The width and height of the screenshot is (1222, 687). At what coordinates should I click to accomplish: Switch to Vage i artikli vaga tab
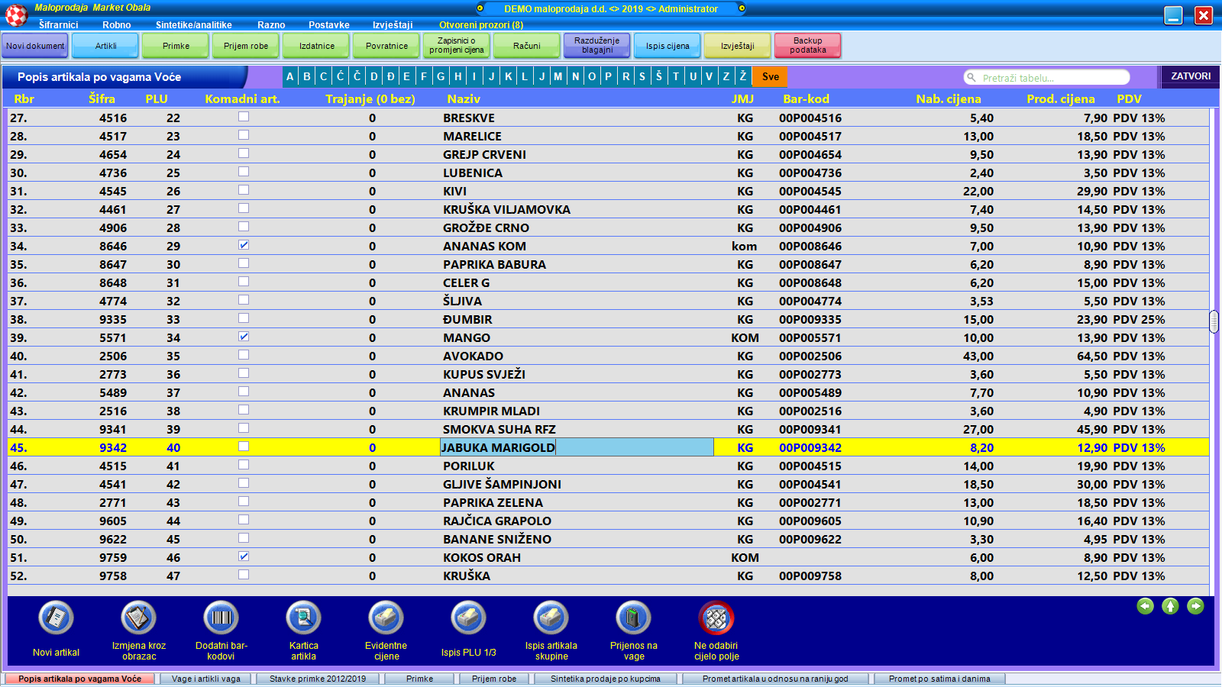pyautogui.click(x=205, y=679)
